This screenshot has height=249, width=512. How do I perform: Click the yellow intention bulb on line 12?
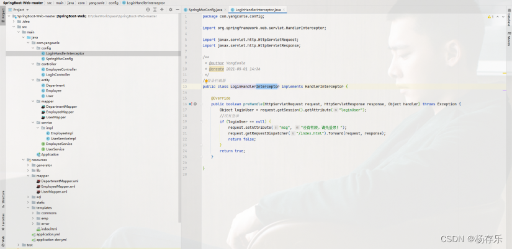click(x=207, y=81)
